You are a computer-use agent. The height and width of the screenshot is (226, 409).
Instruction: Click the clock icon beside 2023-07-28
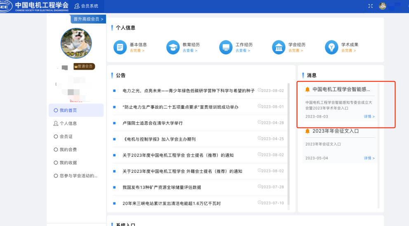point(259,186)
